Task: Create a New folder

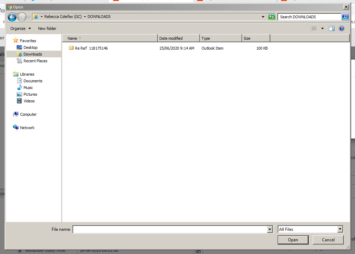Action: [47, 28]
